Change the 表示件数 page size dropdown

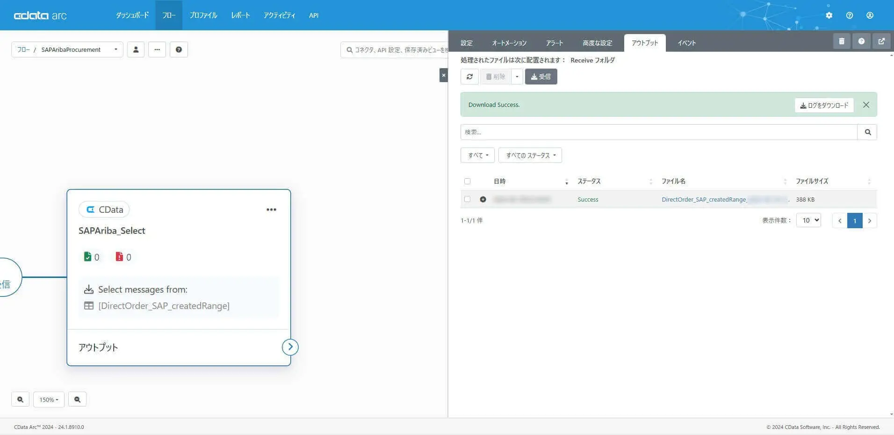coord(808,220)
